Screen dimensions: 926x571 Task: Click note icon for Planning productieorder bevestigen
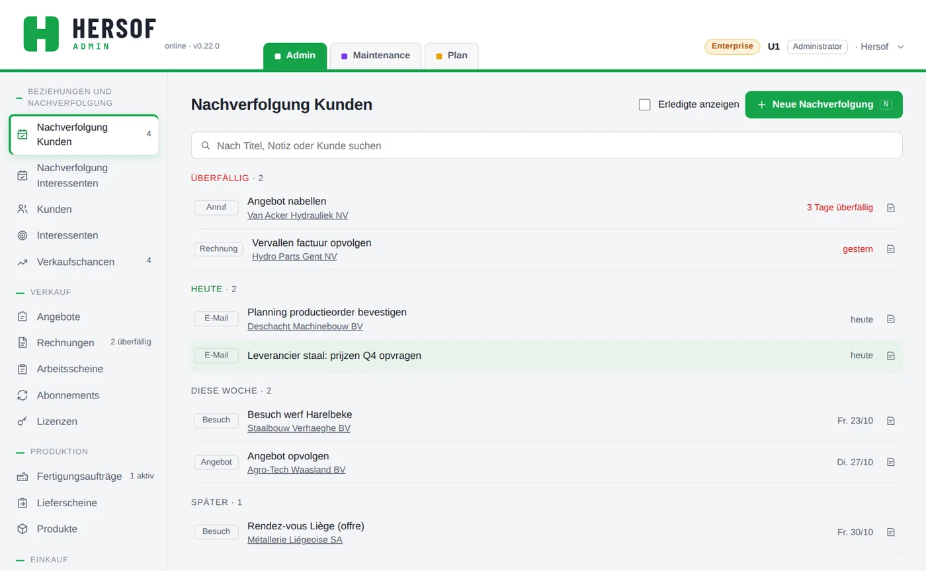891,319
